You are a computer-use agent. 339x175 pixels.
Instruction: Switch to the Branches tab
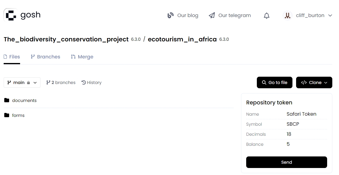[45, 57]
